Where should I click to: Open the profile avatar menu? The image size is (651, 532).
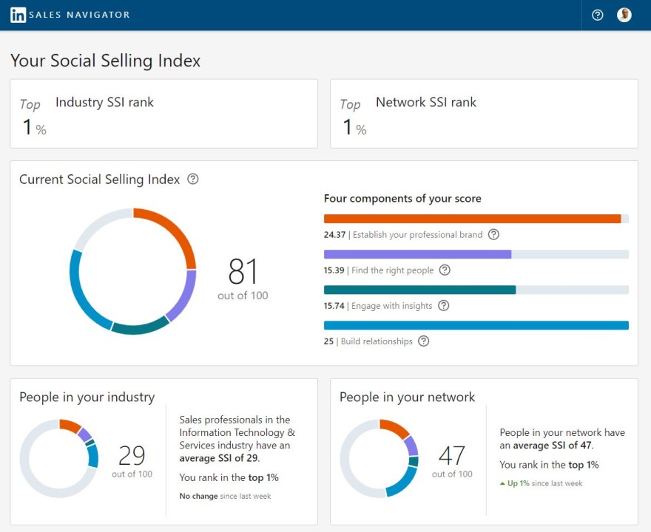tap(624, 15)
